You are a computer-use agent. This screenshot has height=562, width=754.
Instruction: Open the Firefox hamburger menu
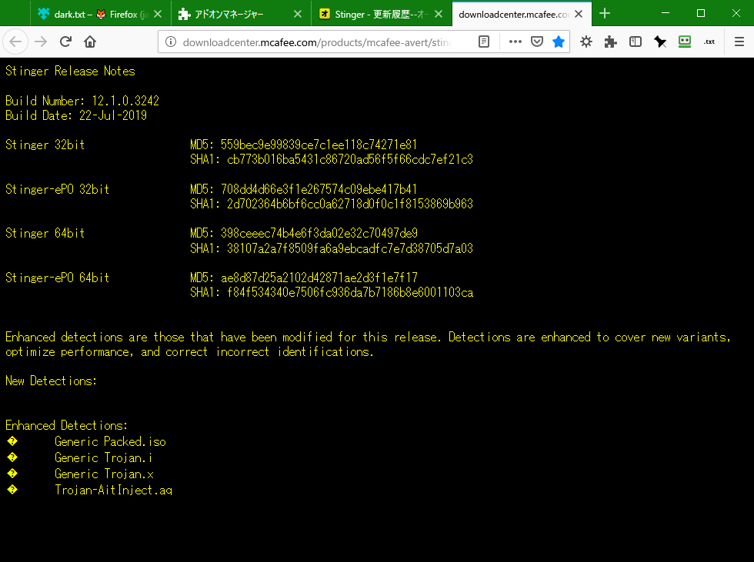739,42
